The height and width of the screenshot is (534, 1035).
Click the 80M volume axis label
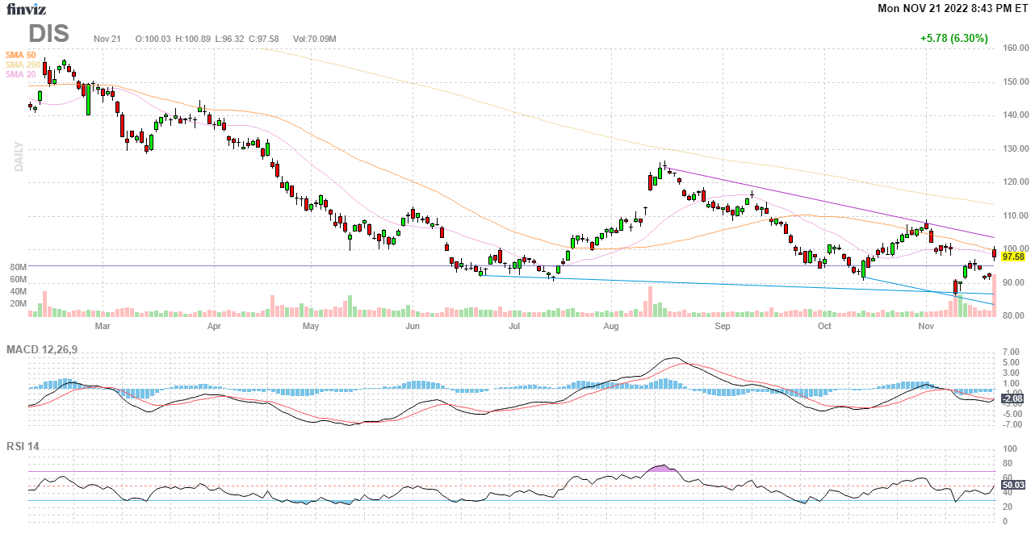point(18,267)
